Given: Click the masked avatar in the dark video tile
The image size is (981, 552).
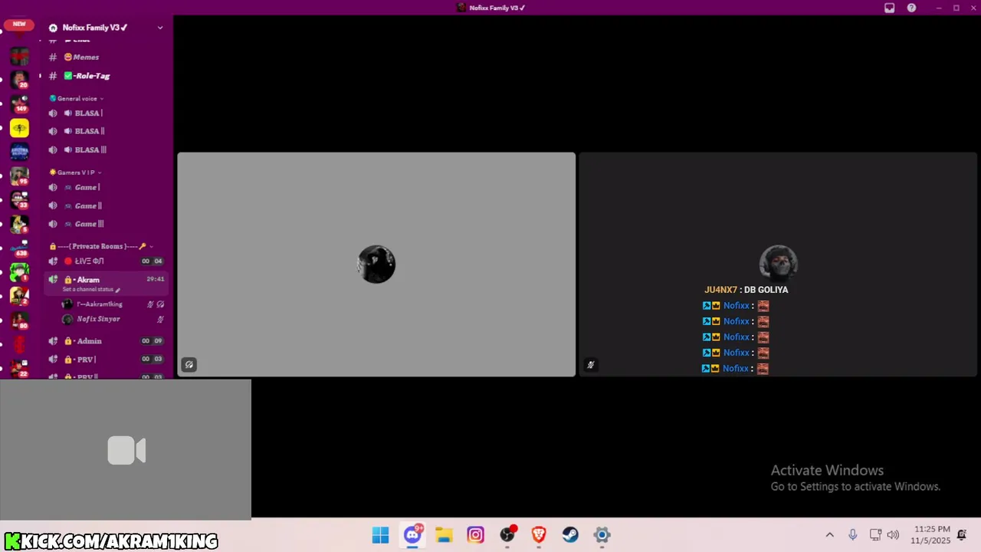Looking at the screenshot, I should [779, 264].
